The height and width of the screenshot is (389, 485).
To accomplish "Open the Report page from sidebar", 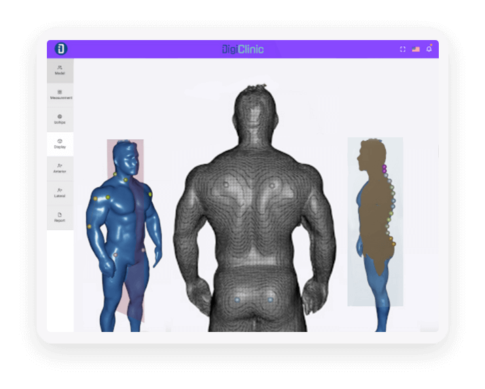I will (x=60, y=217).
